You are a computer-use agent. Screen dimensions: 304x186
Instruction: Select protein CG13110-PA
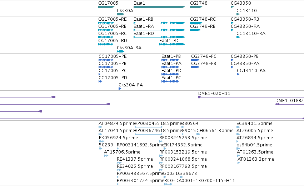coord(251,71)
